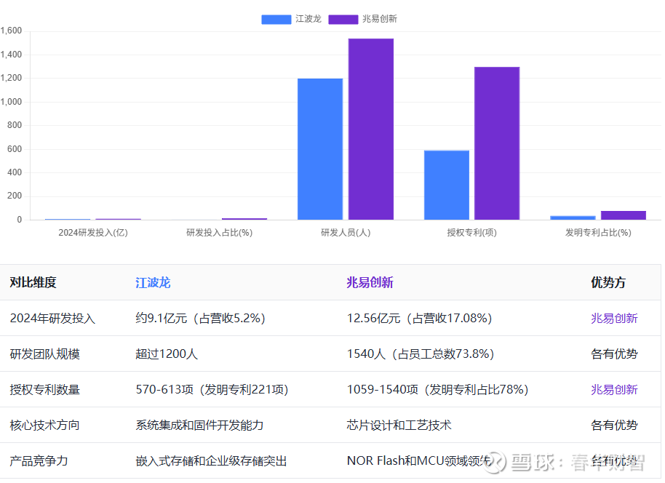
Task: Select the 研发团队规模 row label
Action: pos(45,354)
